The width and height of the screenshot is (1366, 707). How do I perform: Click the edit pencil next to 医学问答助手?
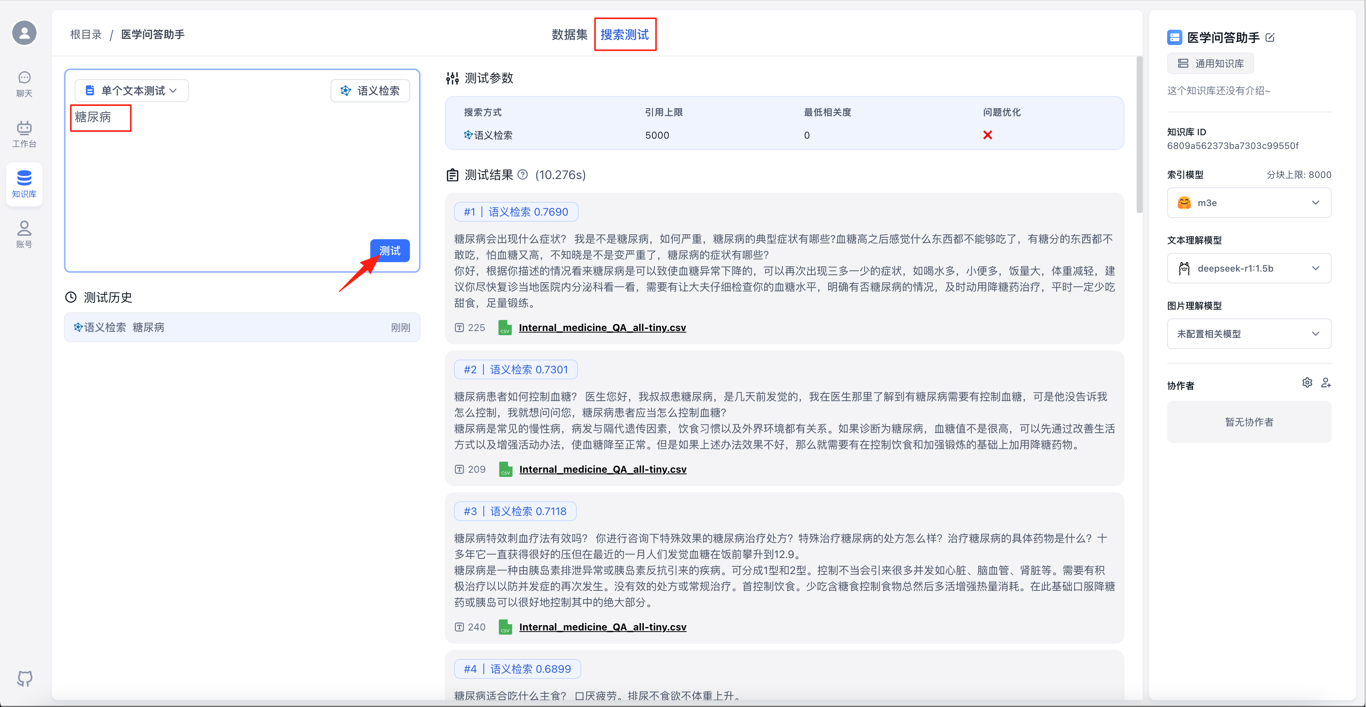coord(1270,38)
